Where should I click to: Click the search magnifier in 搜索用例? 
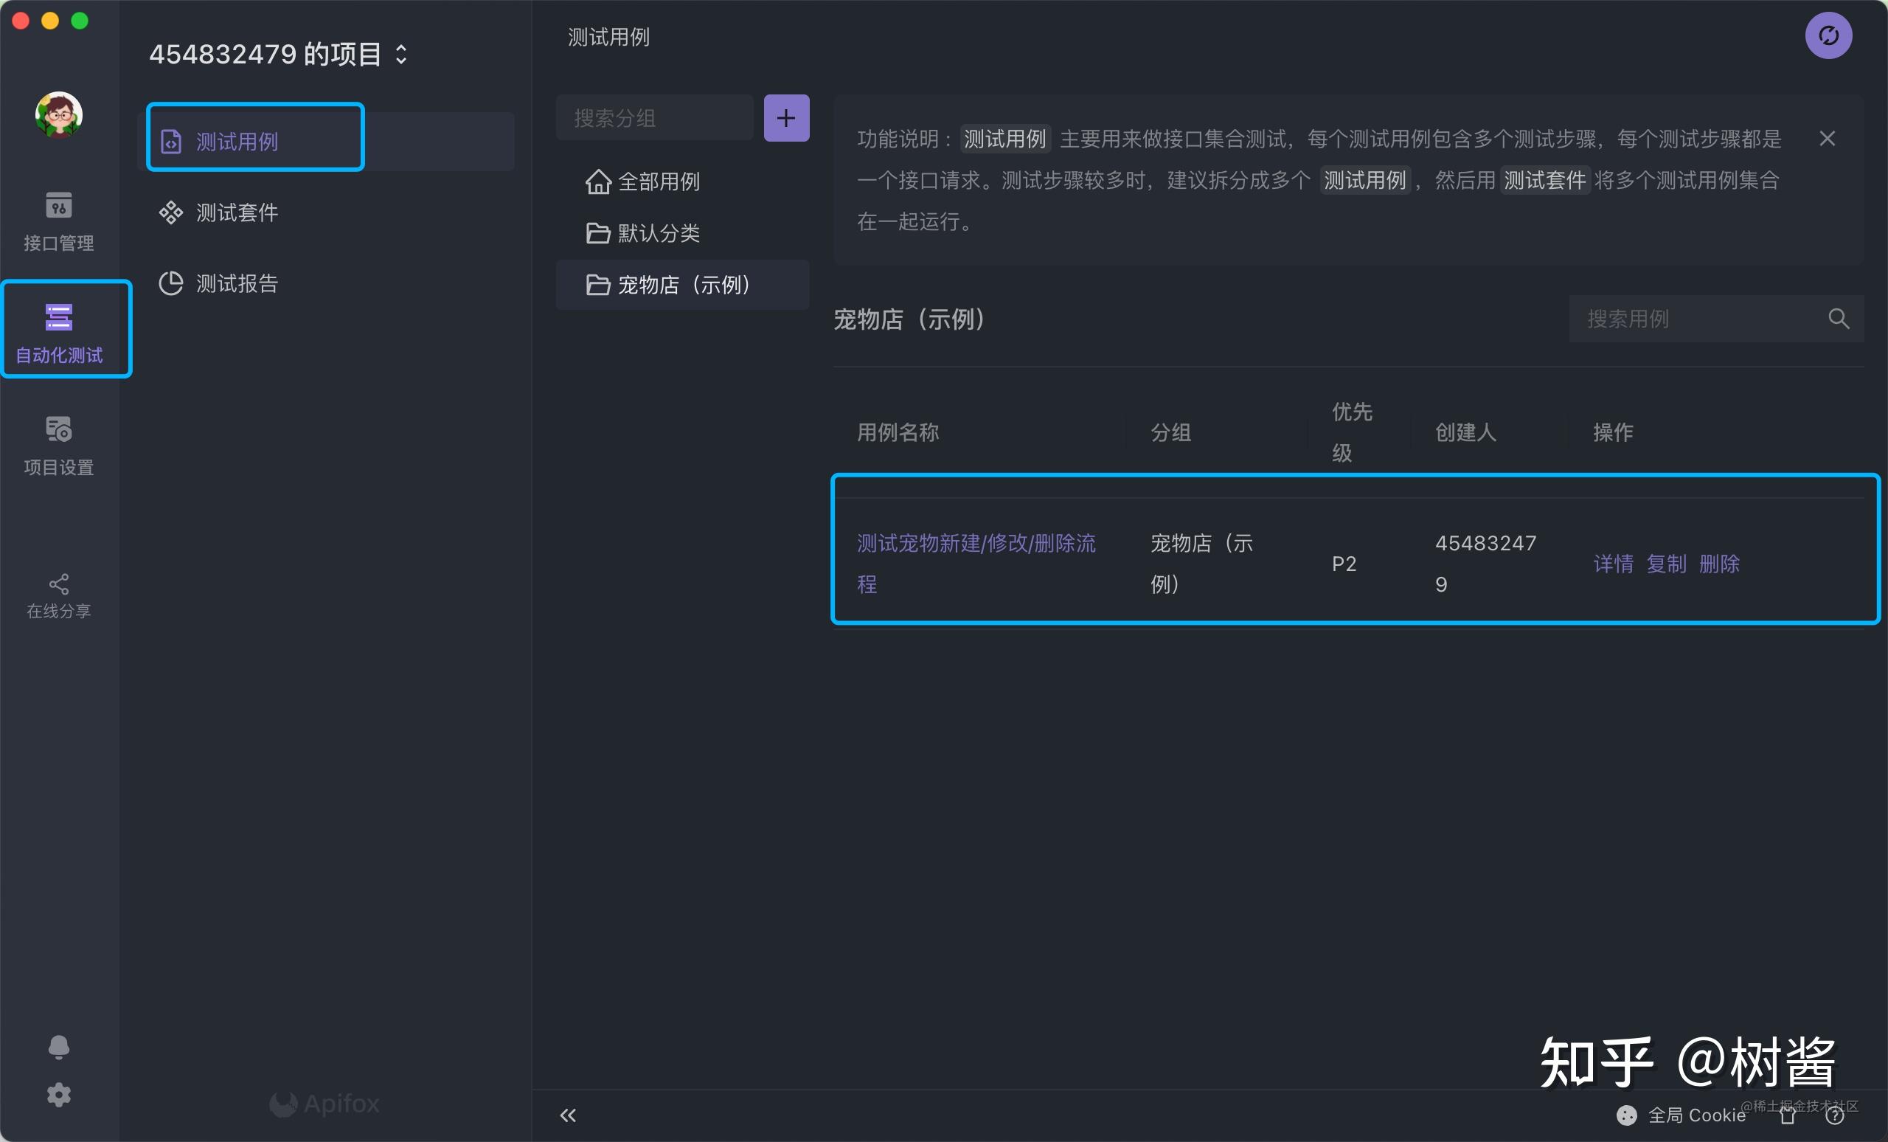point(1838,319)
